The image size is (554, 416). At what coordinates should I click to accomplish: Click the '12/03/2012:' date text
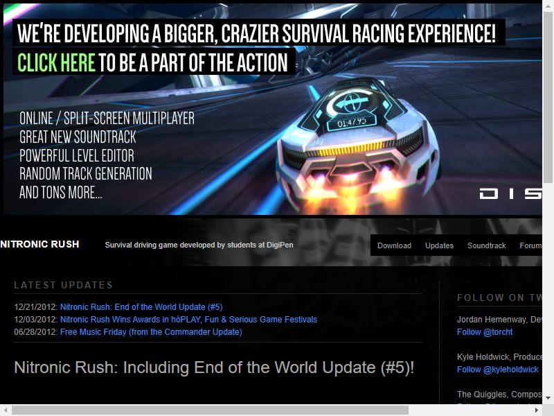point(36,320)
